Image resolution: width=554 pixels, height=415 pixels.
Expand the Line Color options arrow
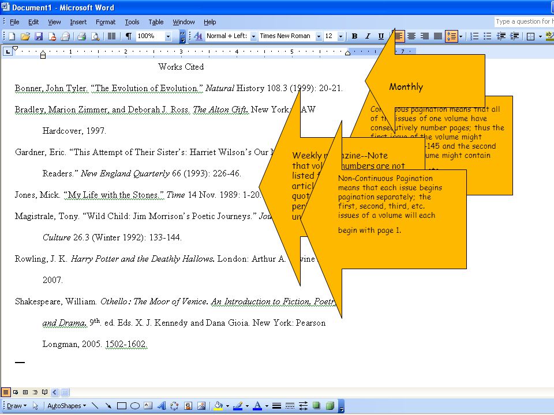pos(247,406)
